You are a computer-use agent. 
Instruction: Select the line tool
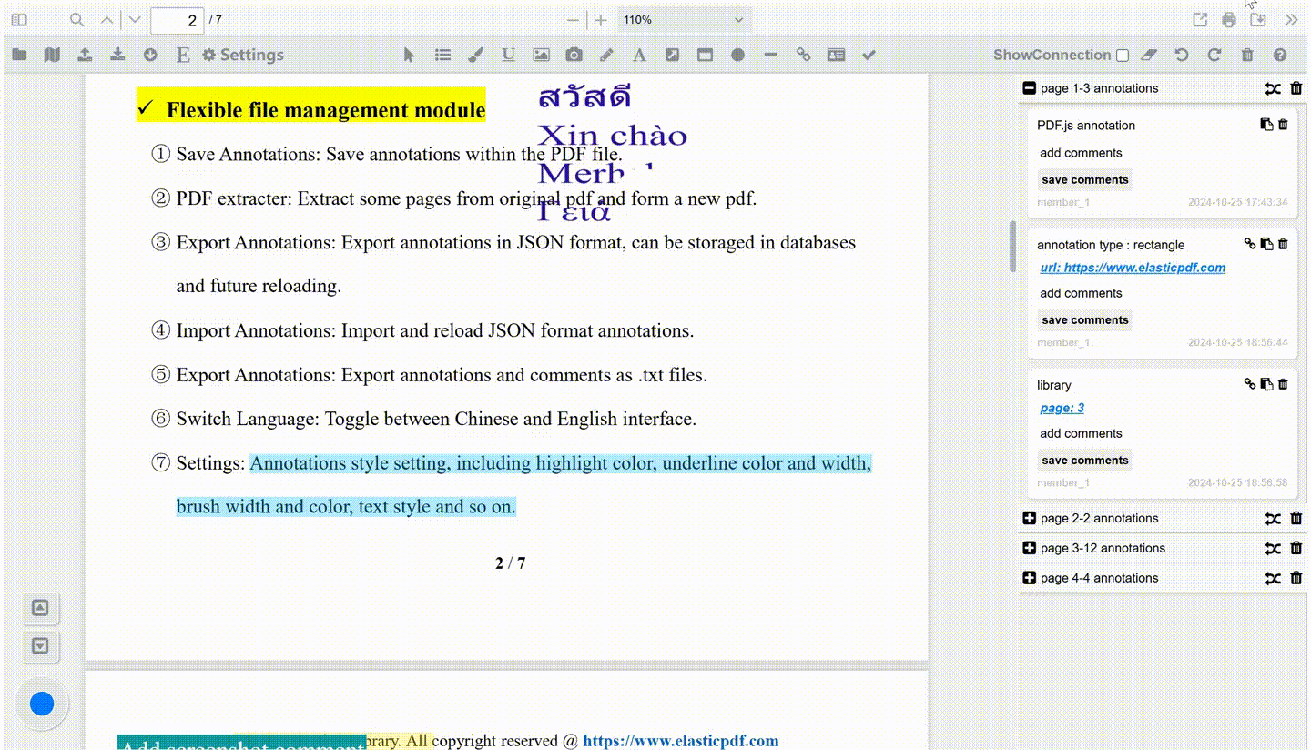(x=770, y=55)
